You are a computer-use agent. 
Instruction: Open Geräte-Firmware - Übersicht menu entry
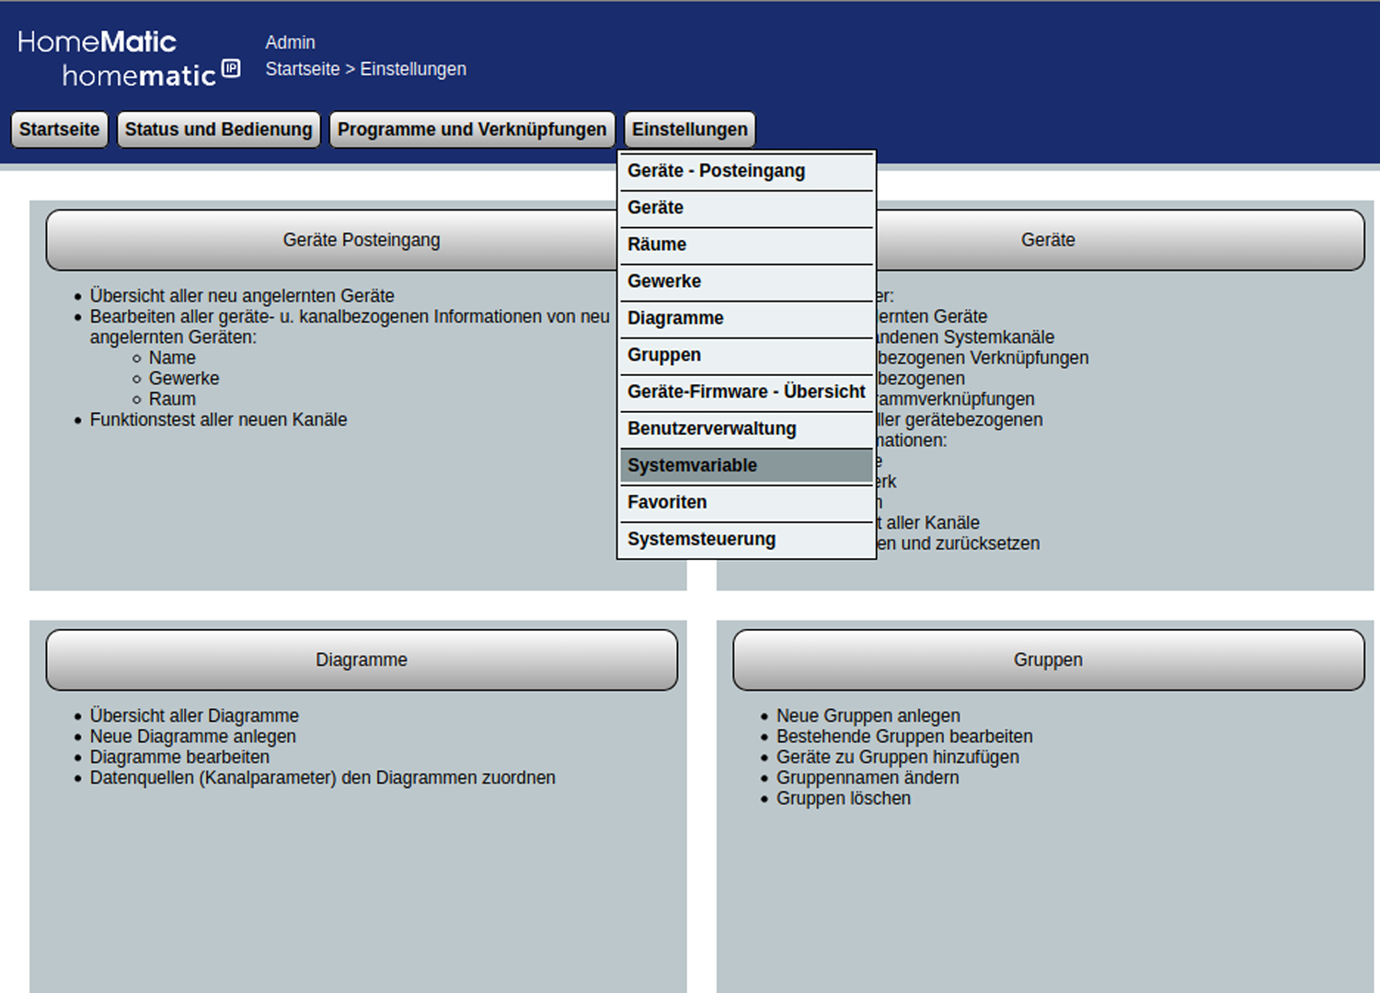746,392
